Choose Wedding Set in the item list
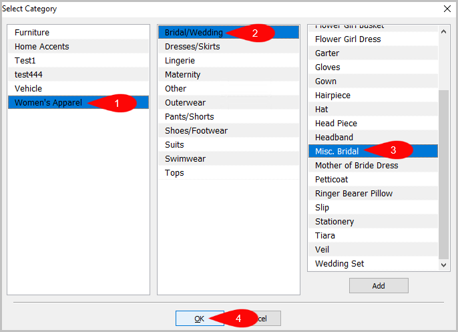This screenshot has height=332, width=458. click(x=373, y=263)
